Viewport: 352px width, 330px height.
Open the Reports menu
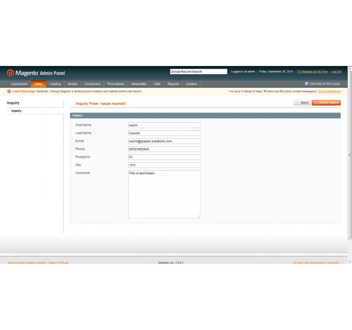click(173, 84)
